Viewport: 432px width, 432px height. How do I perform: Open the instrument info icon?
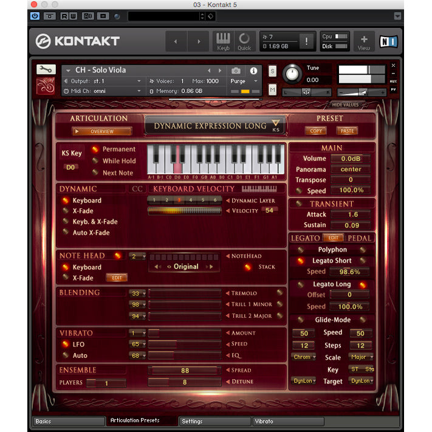coord(253,70)
